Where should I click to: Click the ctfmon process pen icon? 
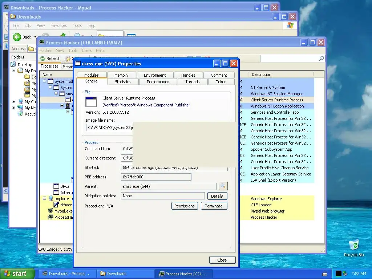56,205
